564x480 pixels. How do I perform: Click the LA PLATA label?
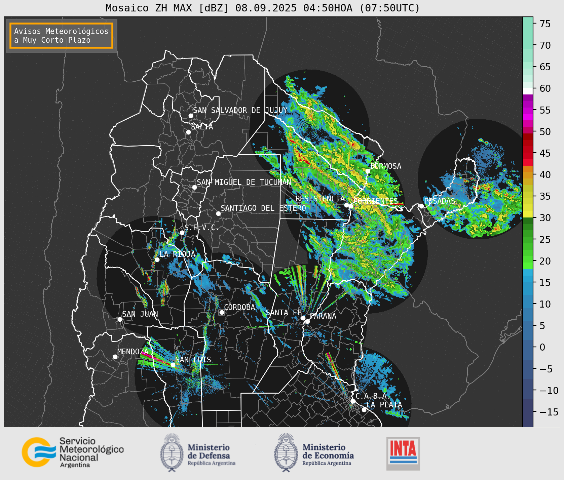point(384,405)
